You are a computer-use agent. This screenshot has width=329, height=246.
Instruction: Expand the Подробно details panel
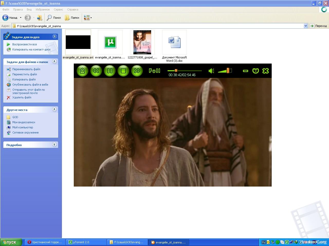click(x=54, y=145)
